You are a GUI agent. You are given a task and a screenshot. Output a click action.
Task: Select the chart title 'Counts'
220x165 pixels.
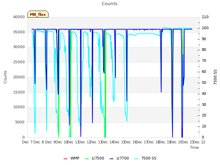click(x=110, y=4)
